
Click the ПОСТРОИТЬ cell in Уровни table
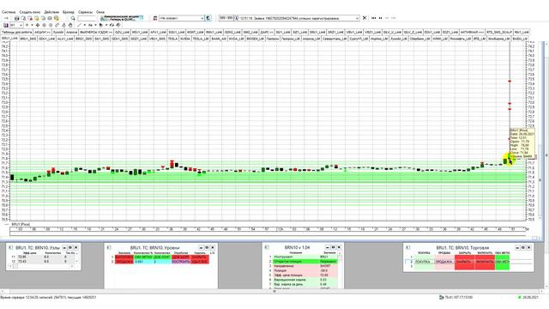pos(181,262)
